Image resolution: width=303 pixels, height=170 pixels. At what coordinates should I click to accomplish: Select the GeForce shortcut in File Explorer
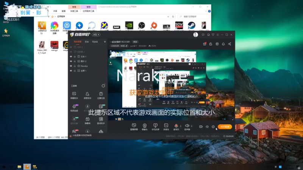(x=129, y=26)
